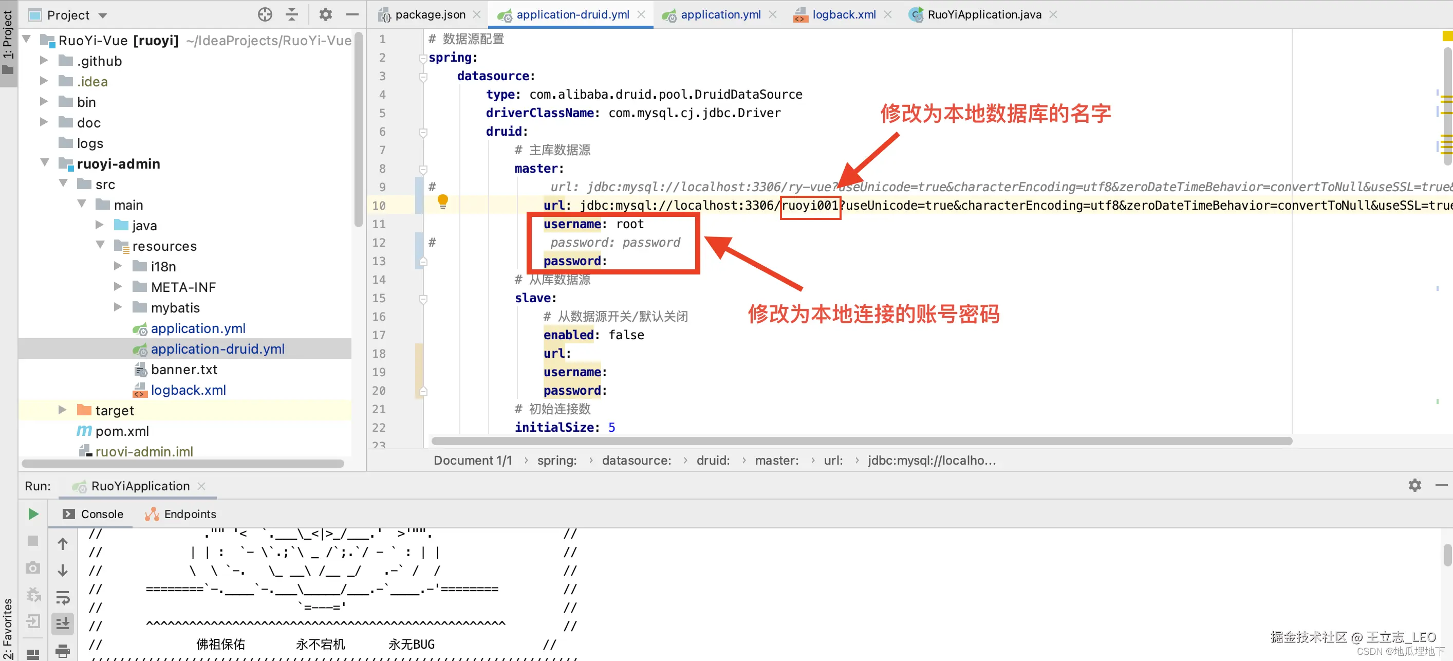Click the locate/scroll-from-source target icon
The height and width of the screenshot is (661, 1453).
pos(265,15)
